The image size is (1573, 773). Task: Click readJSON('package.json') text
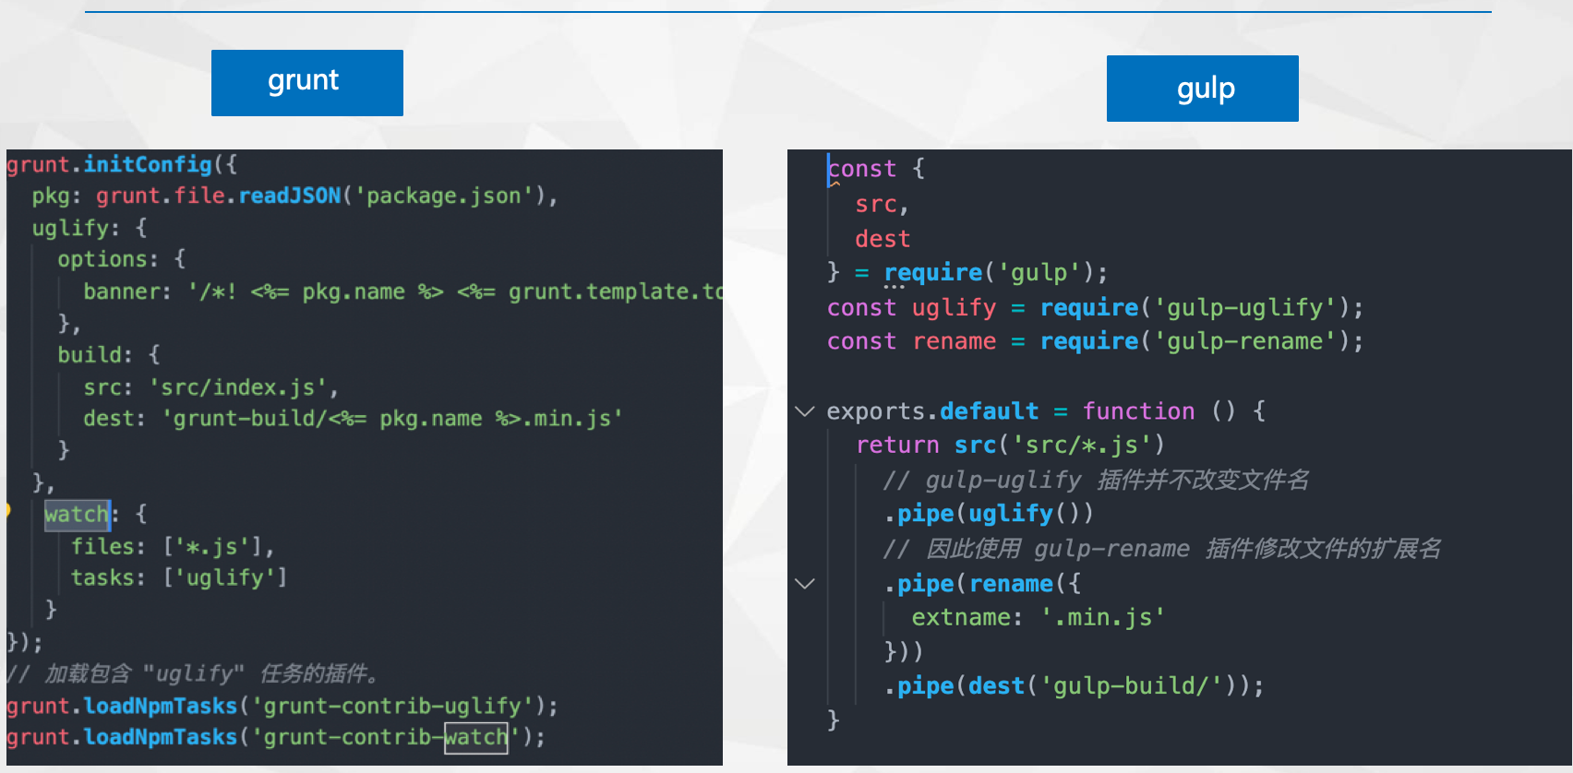[392, 196]
